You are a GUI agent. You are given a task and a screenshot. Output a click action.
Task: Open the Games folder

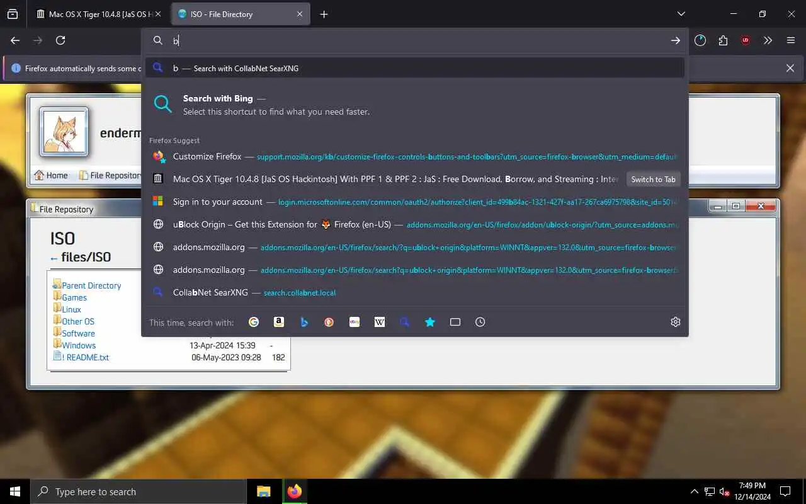[74, 297]
